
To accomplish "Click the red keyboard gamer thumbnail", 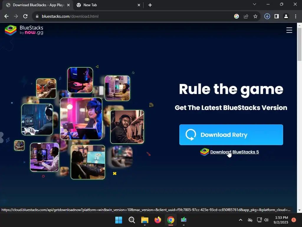I will [x=80, y=80].
